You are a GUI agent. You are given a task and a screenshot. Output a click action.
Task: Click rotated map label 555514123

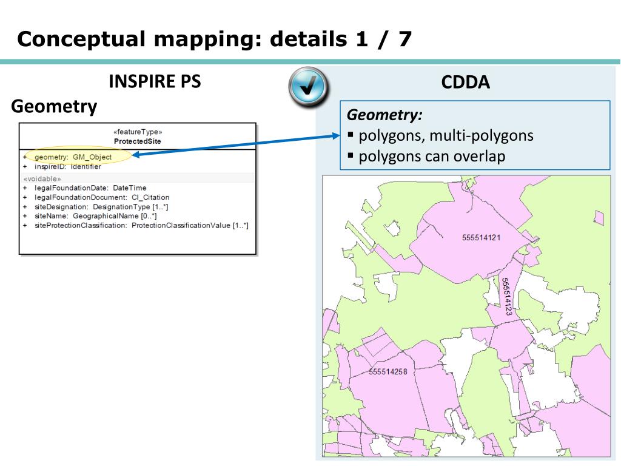coord(506,296)
